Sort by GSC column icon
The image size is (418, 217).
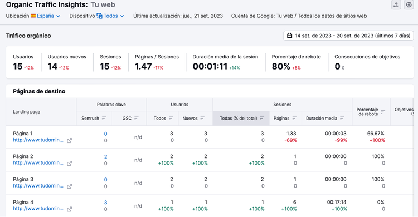pos(137,118)
